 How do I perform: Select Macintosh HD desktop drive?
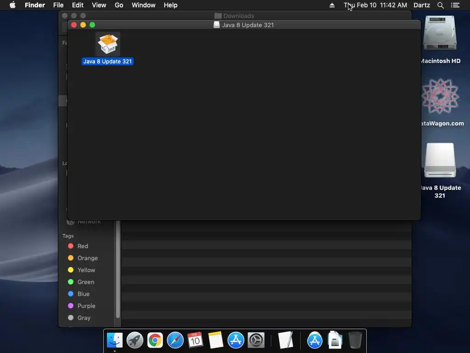440,33
